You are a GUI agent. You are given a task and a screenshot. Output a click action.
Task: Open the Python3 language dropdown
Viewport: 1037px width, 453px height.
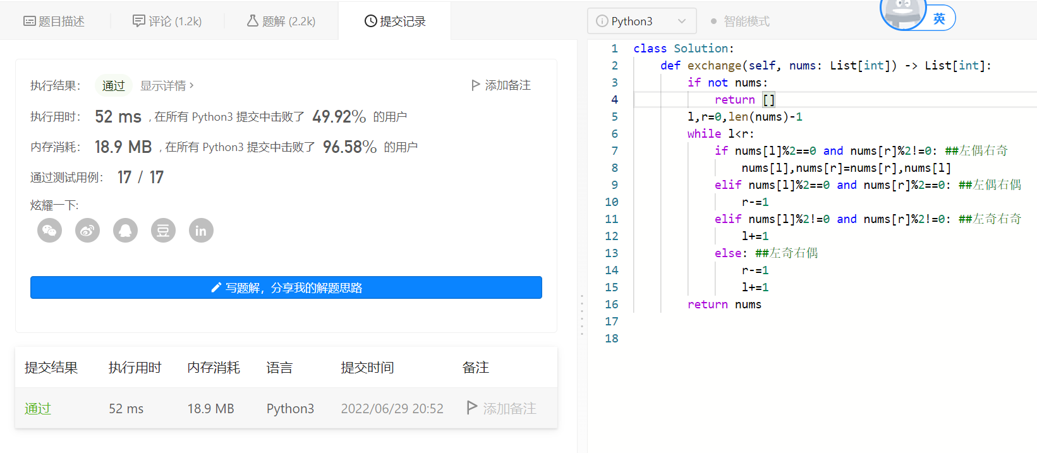(641, 21)
